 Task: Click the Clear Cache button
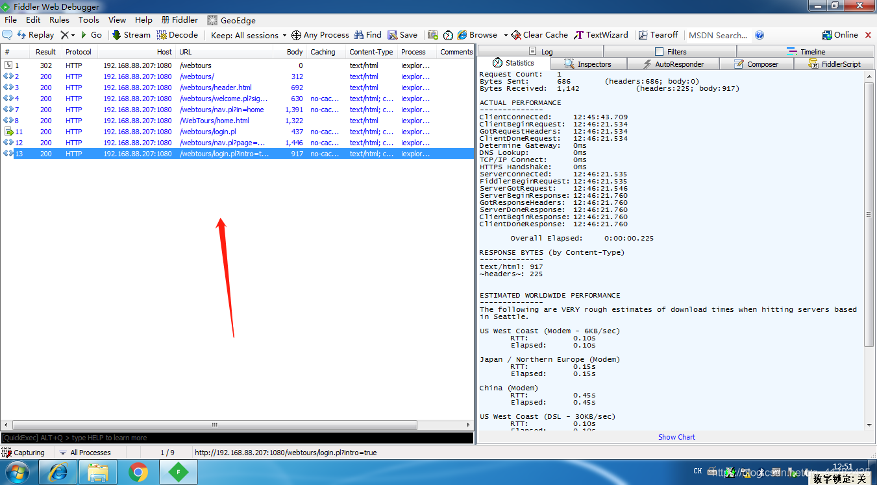pos(539,35)
